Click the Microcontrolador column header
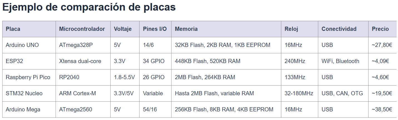This screenshot has height=120, width=398. pos(82,29)
